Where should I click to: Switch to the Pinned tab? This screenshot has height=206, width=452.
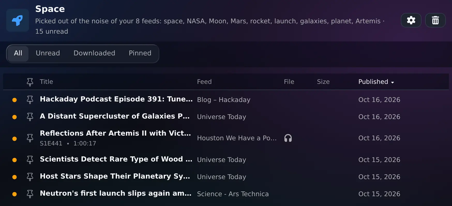[140, 53]
